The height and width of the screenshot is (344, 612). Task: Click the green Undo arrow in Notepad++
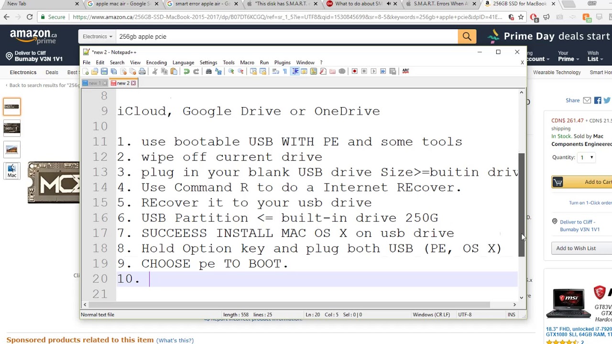[186, 71]
